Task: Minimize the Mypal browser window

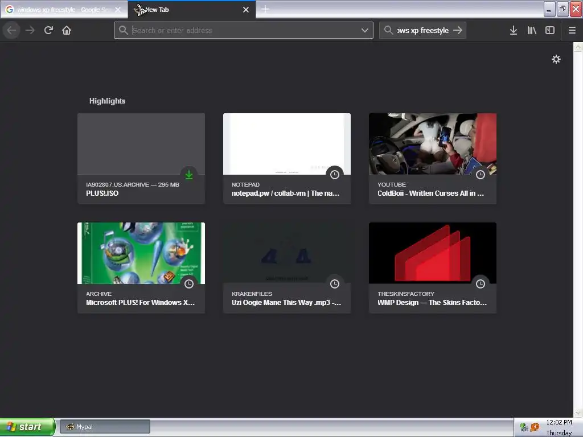Action: (549, 9)
